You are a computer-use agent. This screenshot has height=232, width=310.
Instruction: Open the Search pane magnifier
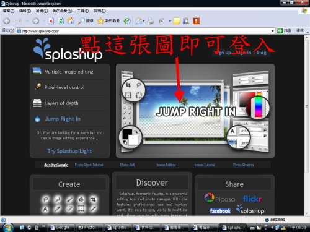(x=81, y=20)
